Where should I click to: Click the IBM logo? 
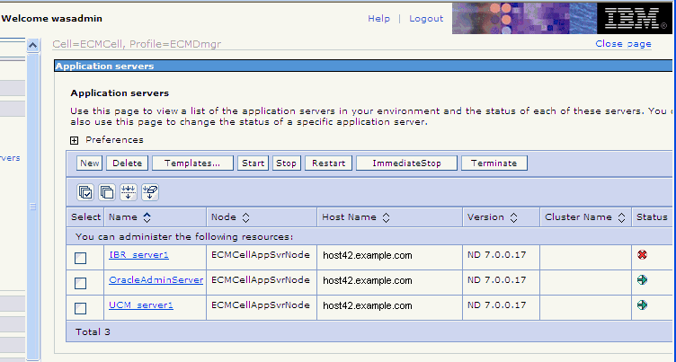[635, 19]
